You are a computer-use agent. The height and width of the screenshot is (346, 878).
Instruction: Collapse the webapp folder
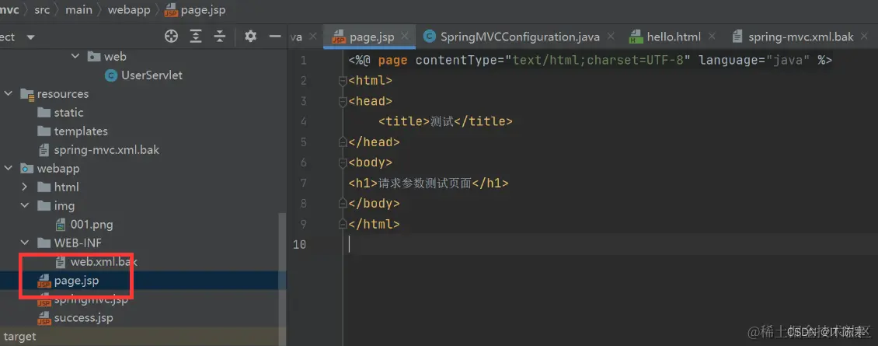coord(9,168)
